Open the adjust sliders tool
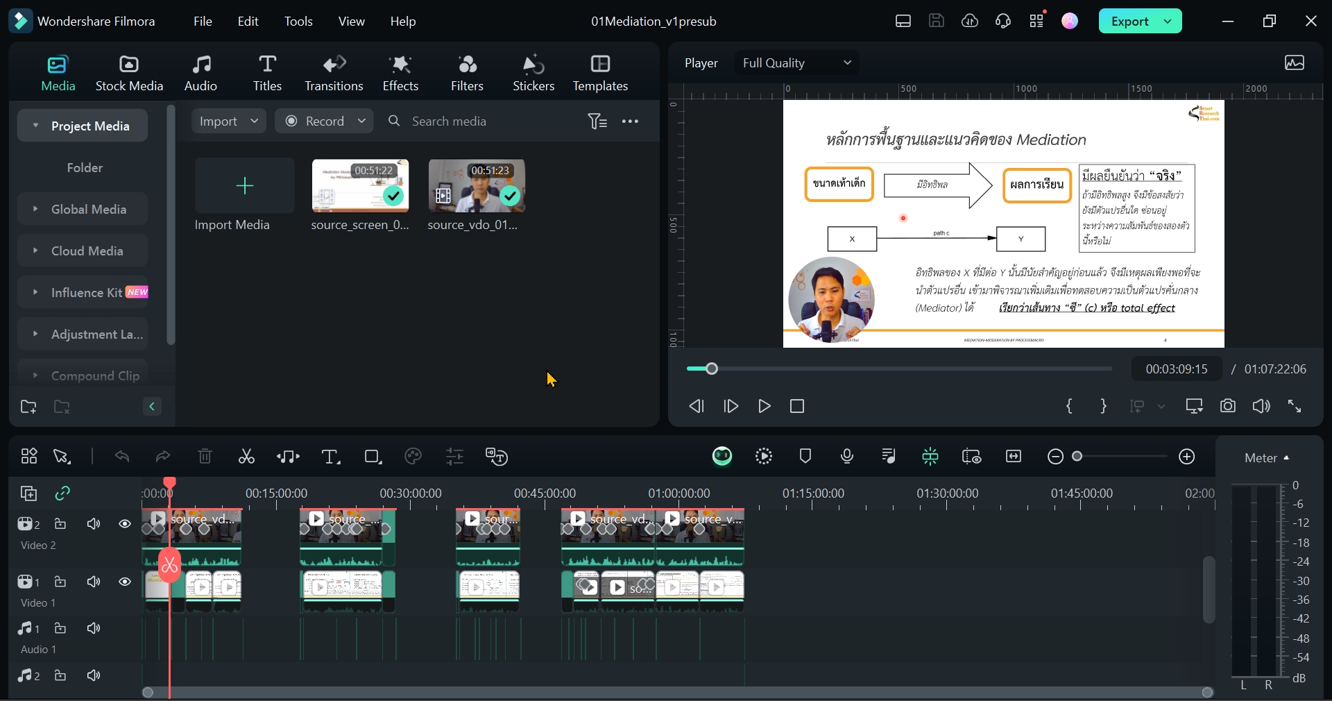The image size is (1332, 701). [x=455, y=457]
